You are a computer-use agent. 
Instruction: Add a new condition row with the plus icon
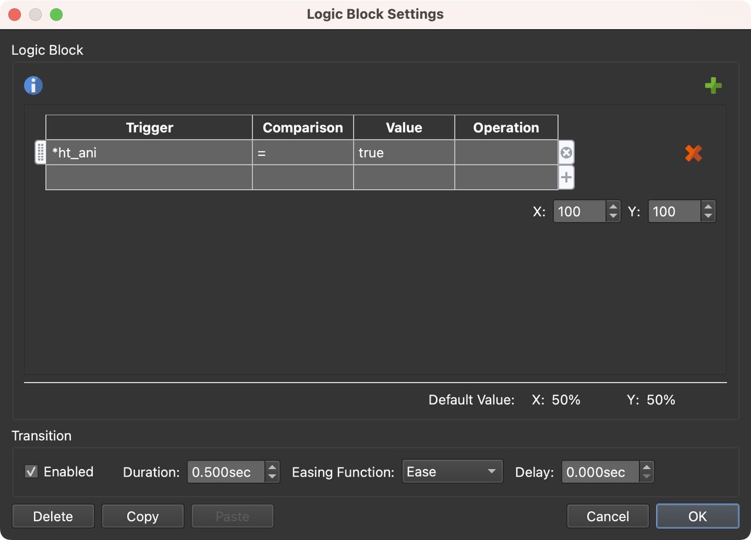(x=566, y=177)
